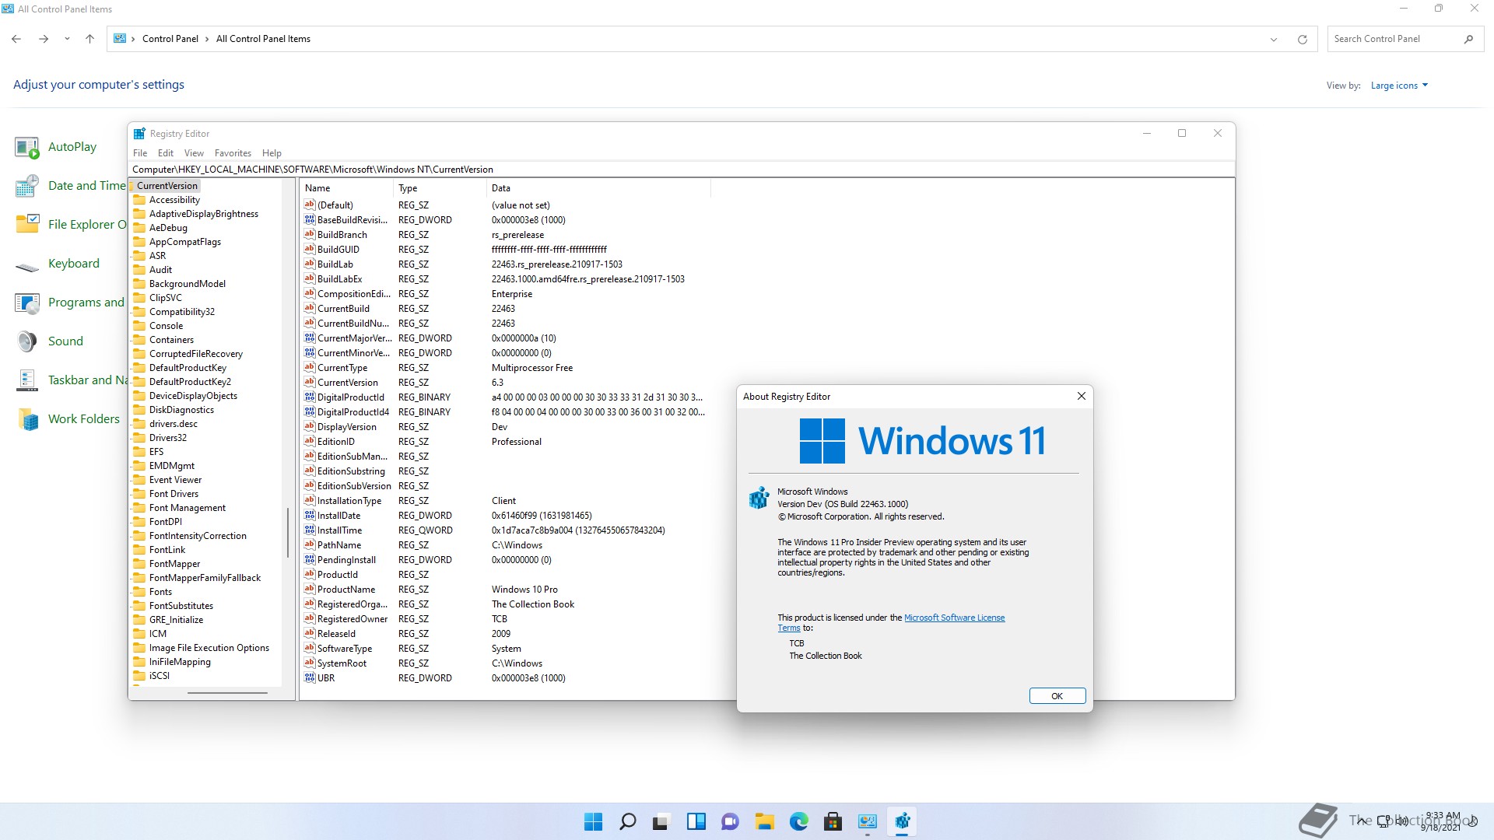Select the BuildLabEx registry value

[339, 279]
